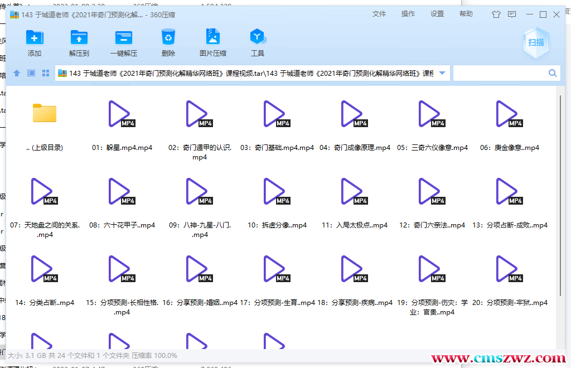Open the t-shirt skin/theme icon
Viewport: 571px width, 368px height.
click(496, 14)
